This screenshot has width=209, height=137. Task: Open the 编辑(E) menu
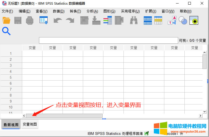click(x=25, y=11)
